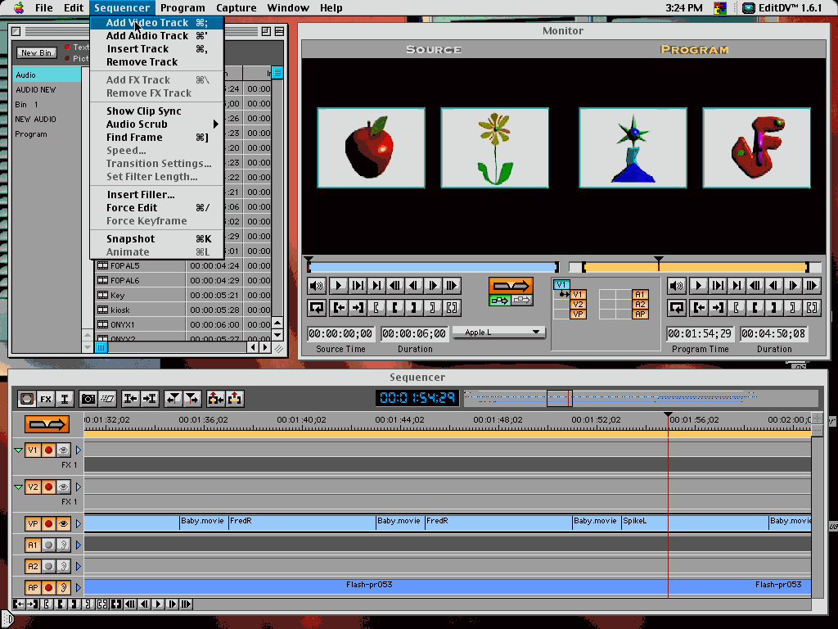Select Snapshot menu item
838x629 pixels.
[x=156, y=239]
